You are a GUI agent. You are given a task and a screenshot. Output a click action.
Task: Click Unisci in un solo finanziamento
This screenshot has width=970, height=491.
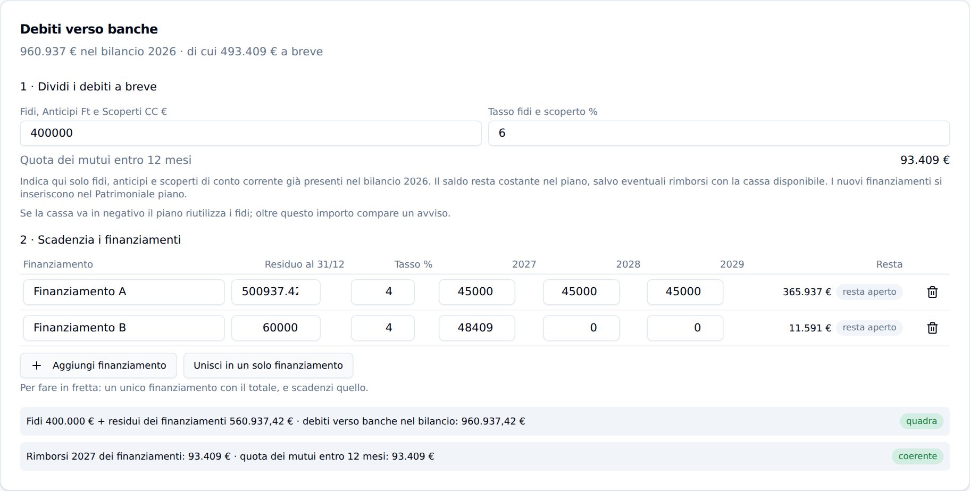pyautogui.click(x=268, y=365)
